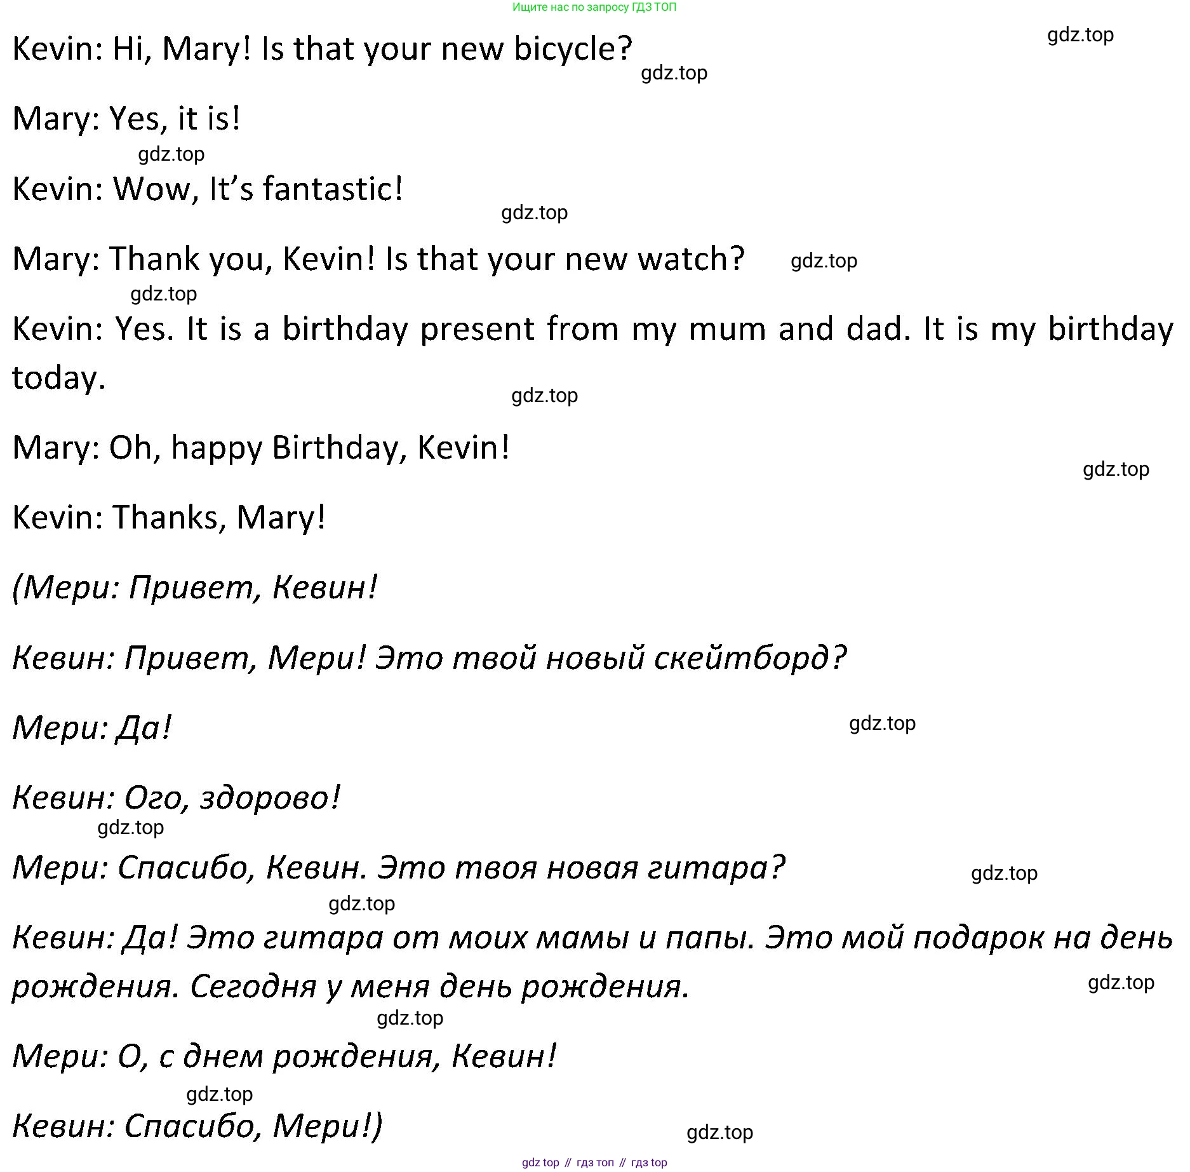The height and width of the screenshot is (1172, 1190).
Task: Click the green header text 'Ищите нас по запросу ГДЗ ТОП'
Action: [x=594, y=7]
